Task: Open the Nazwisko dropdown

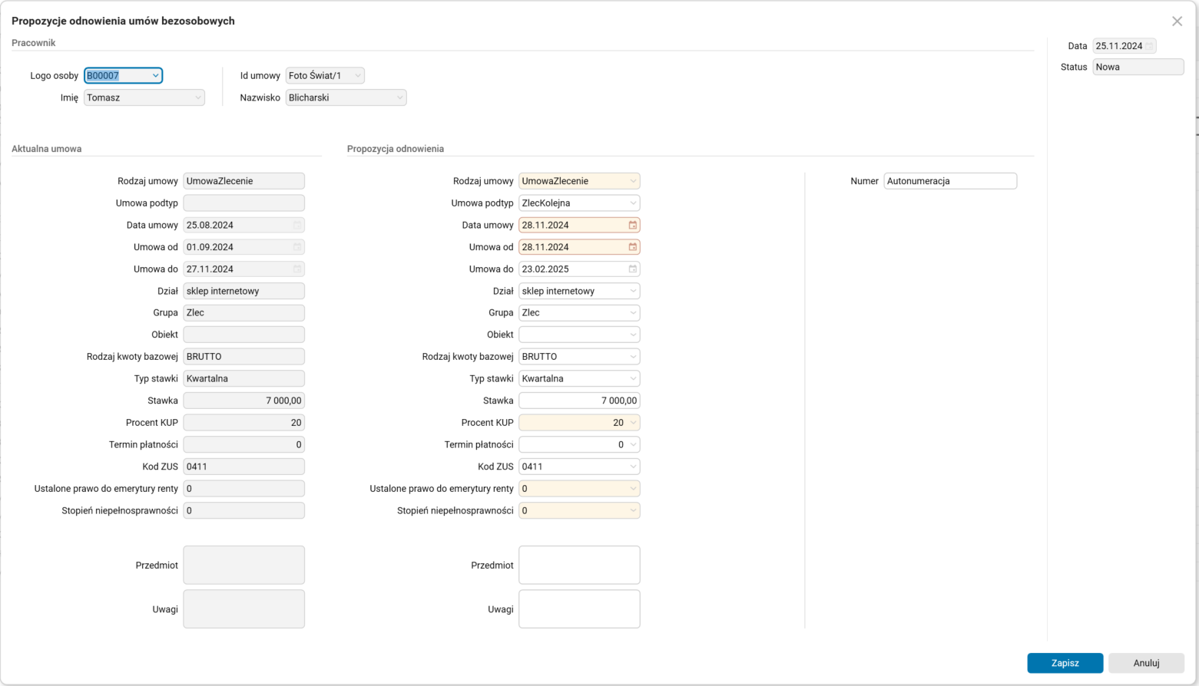Action: pos(399,98)
